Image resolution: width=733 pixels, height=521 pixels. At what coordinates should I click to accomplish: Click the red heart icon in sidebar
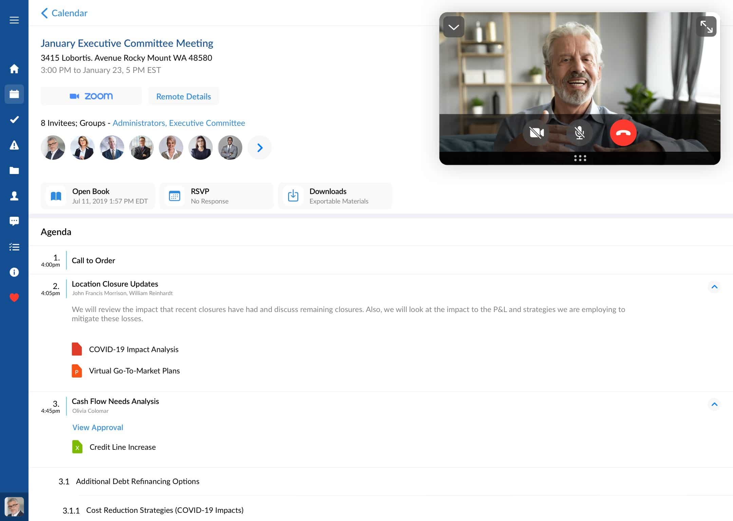pyautogui.click(x=14, y=297)
